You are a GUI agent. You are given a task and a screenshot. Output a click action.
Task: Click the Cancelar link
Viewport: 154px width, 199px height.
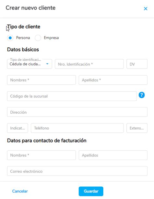point(20,191)
